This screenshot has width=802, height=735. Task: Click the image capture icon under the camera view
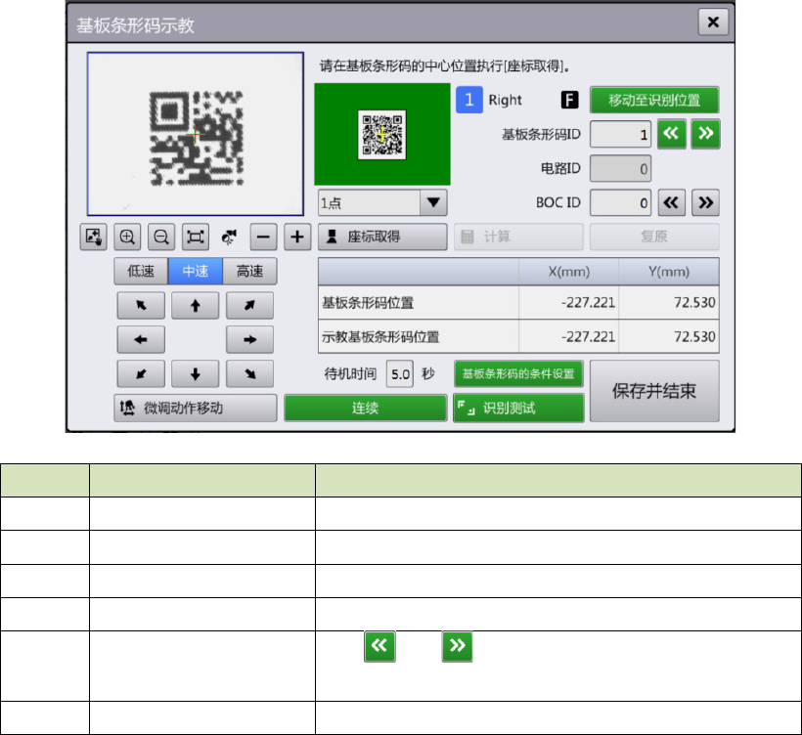coord(93,237)
